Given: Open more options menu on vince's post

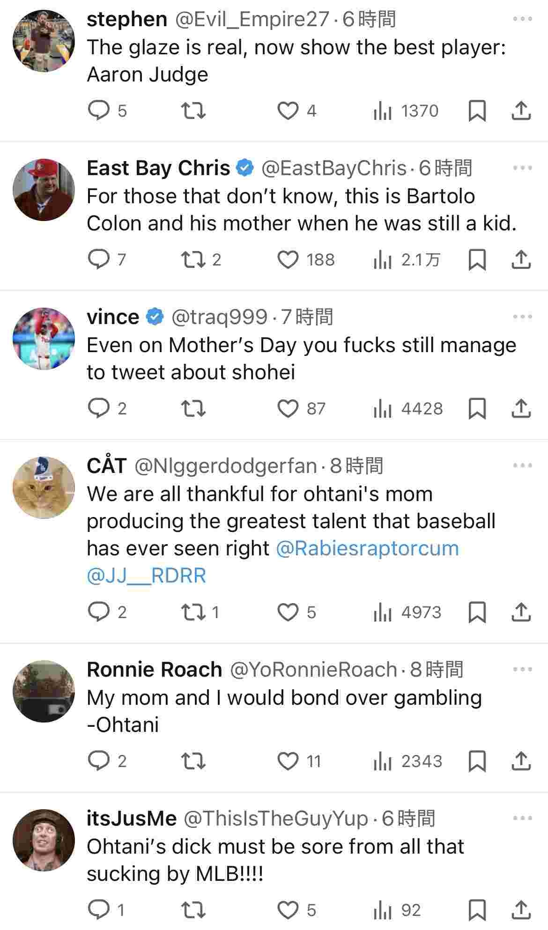Looking at the screenshot, I should click(x=522, y=317).
